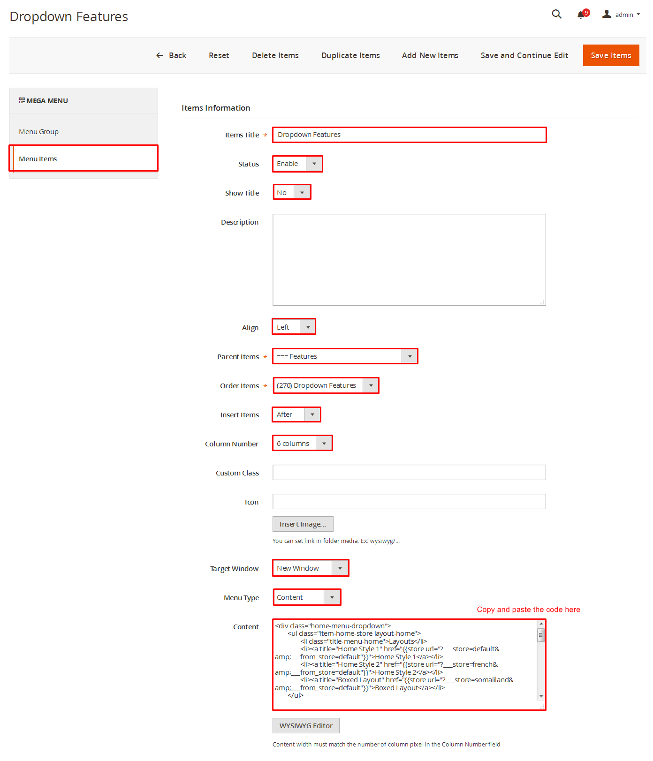Click the Description textarea resize handle
Viewport: 653px width, 761px height.
tap(542, 302)
